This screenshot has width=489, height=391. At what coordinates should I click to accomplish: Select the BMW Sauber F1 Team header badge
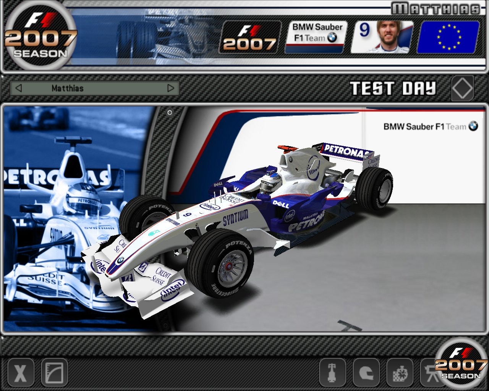(316, 37)
